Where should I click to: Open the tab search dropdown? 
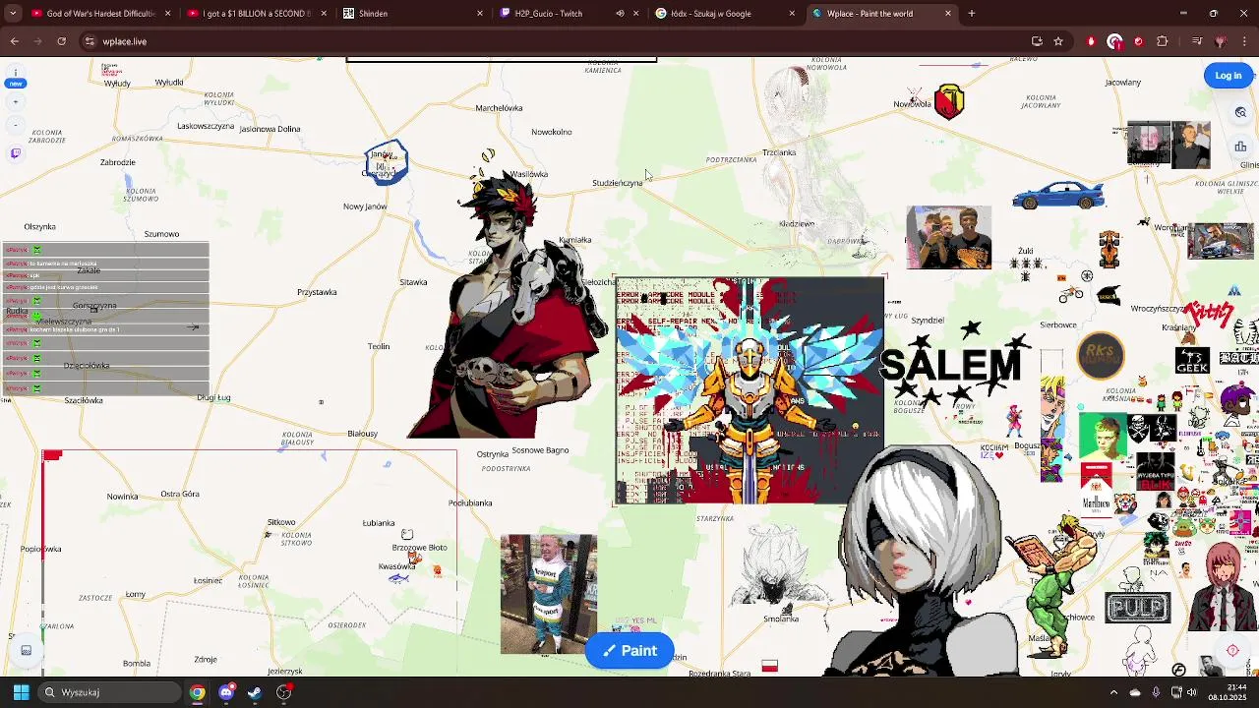[x=13, y=14]
